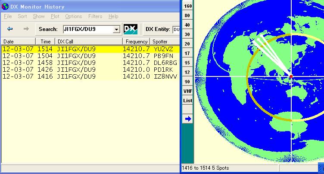Click the red DX location dot on the map

291,76
